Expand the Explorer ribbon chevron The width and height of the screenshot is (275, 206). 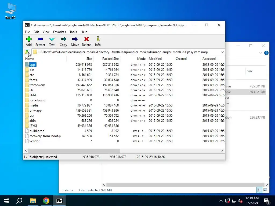[x=260, y=53]
